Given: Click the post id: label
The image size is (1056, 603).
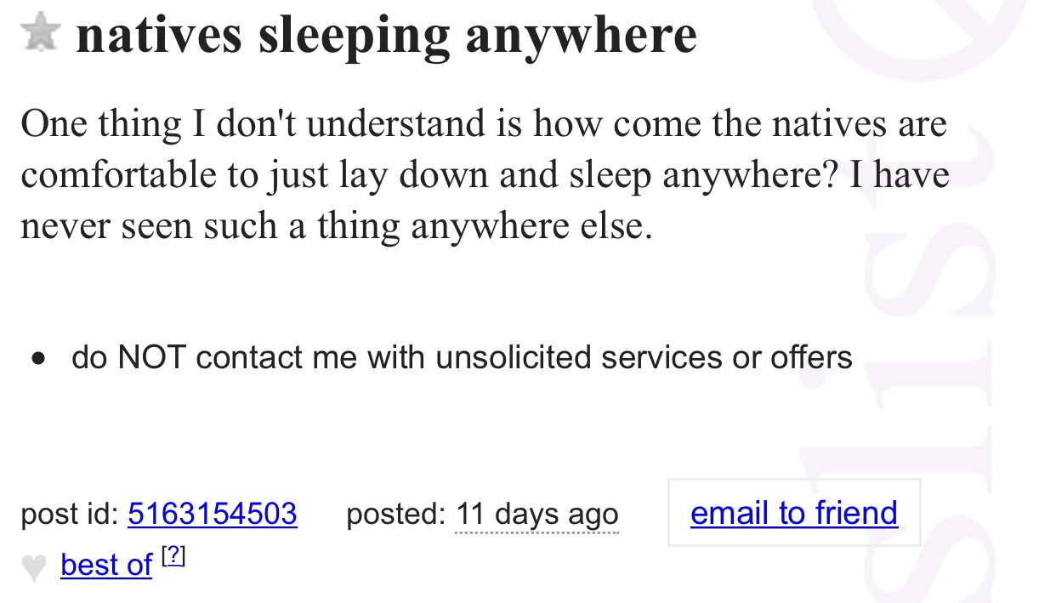Looking at the screenshot, I should 70,514.
